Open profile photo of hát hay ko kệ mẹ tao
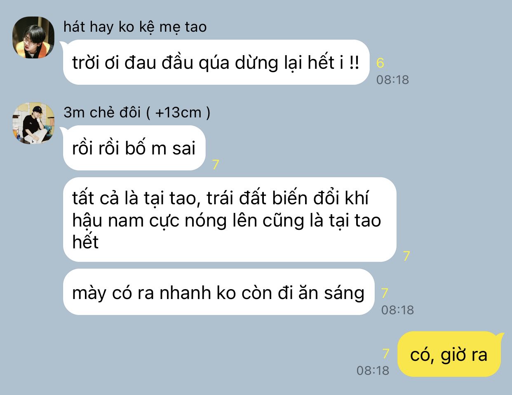Screen dimensions: 512x395 pos(34,37)
